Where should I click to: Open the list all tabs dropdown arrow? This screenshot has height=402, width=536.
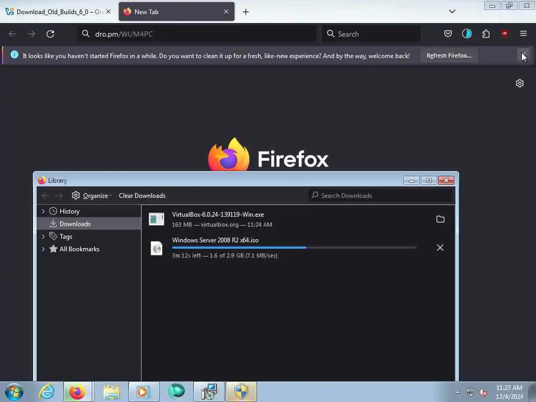[452, 12]
